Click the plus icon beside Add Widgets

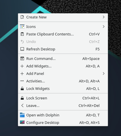[x=22, y=66]
